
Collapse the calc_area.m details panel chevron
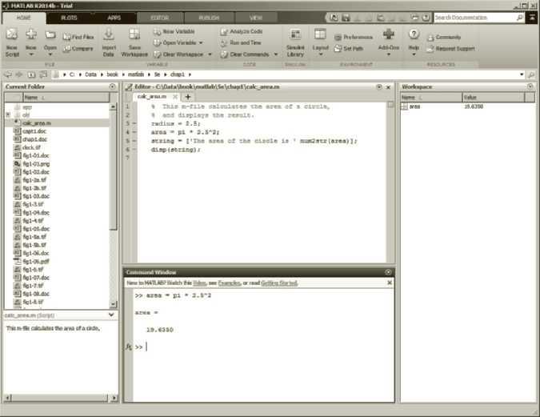click(x=111, y=315)
